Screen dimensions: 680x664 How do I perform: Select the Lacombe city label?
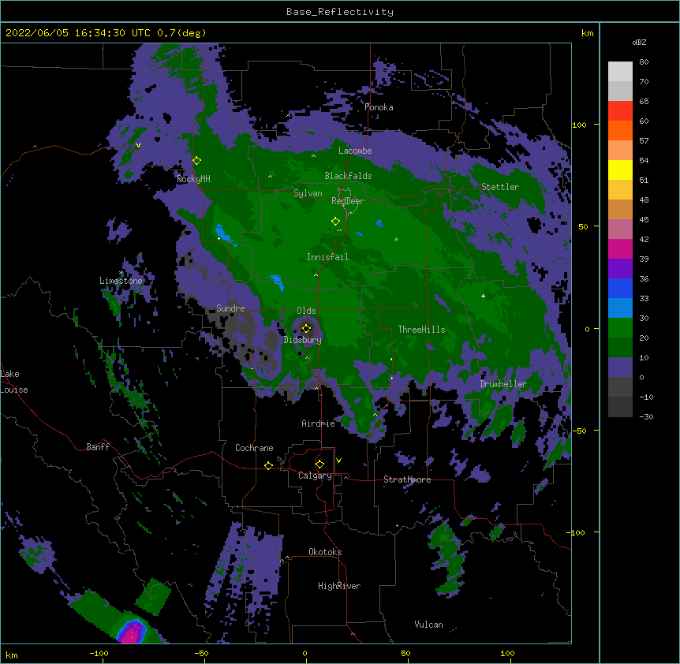355,151
